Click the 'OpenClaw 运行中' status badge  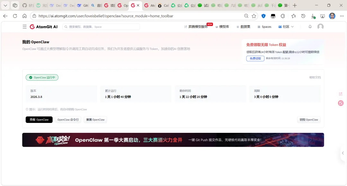pos(42,77)
